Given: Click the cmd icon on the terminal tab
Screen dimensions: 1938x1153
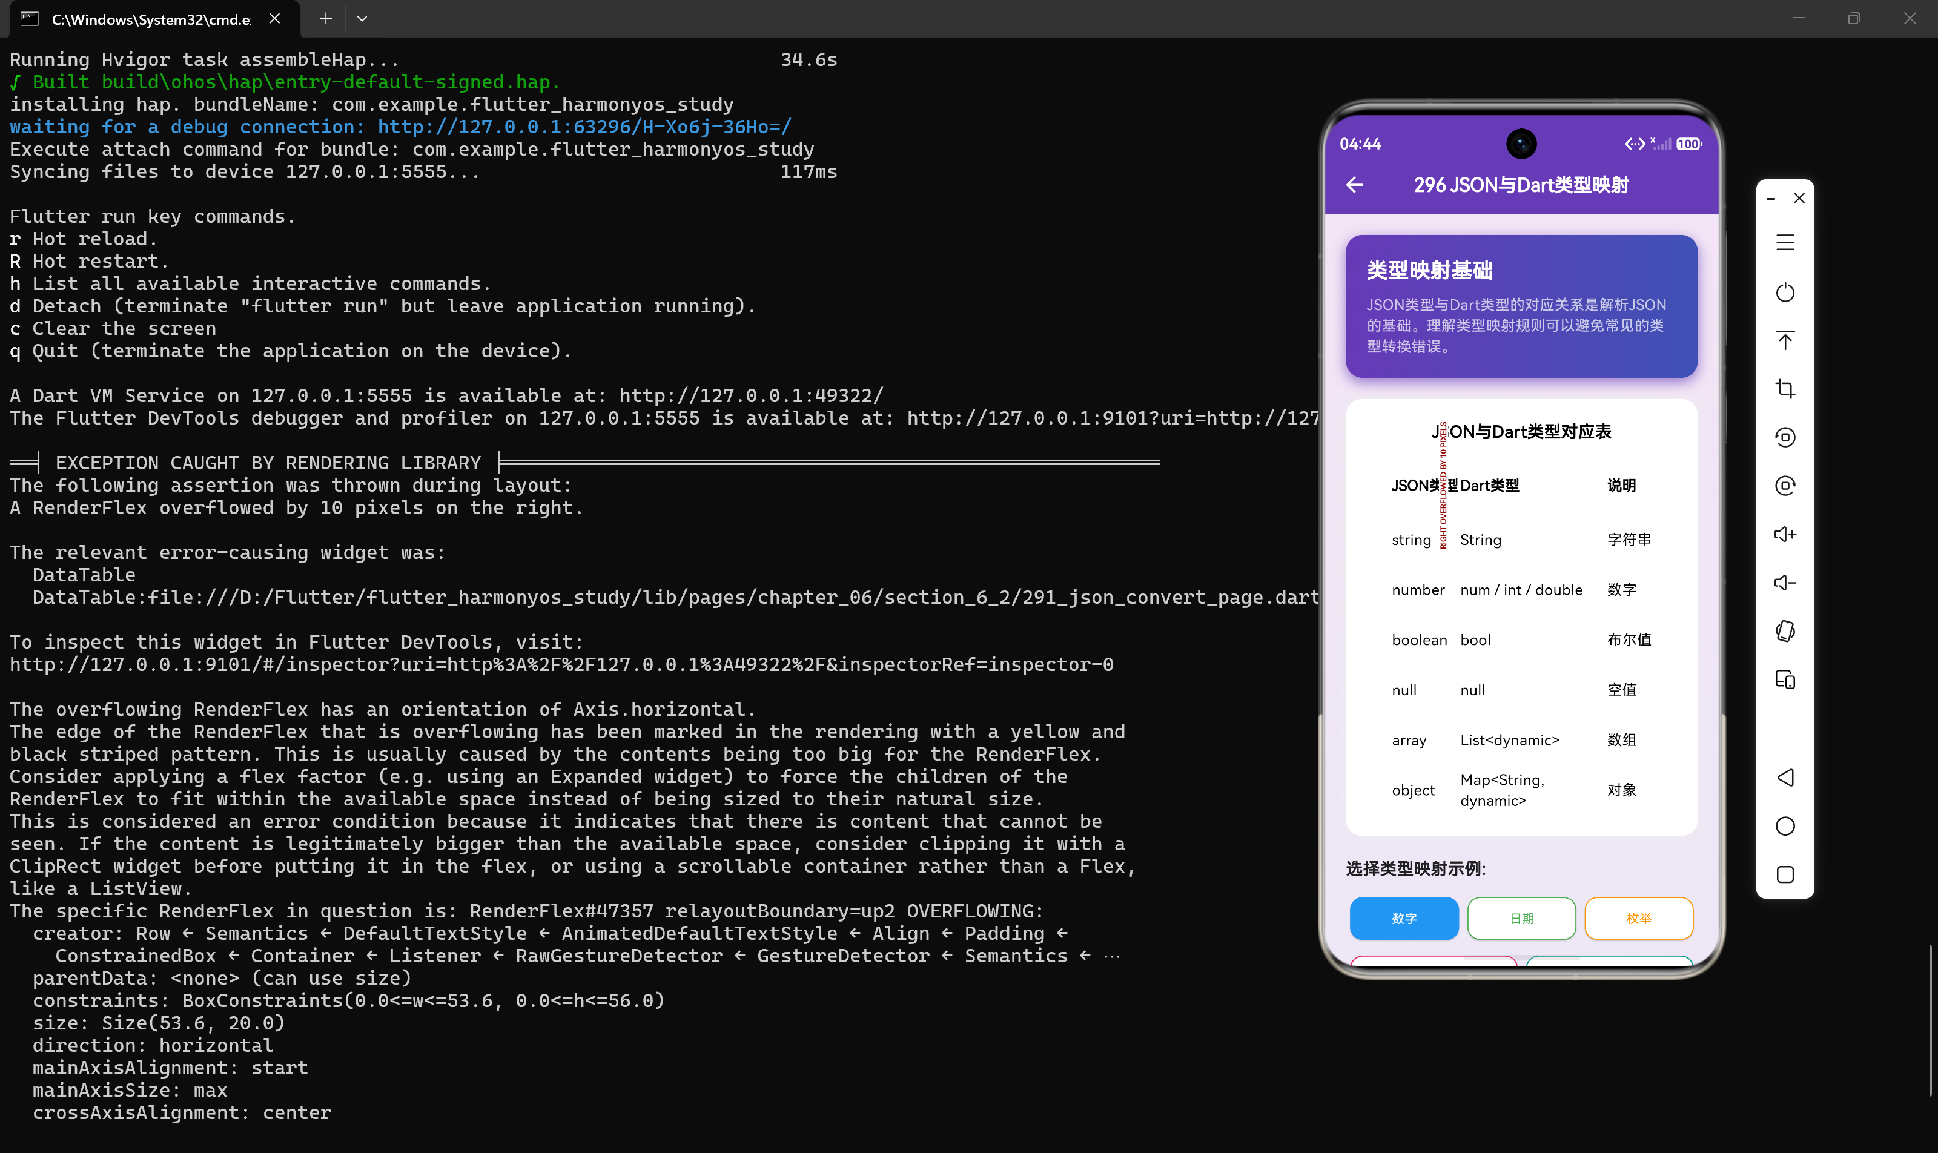Looking at the screenshot, I should coord(30,19).
